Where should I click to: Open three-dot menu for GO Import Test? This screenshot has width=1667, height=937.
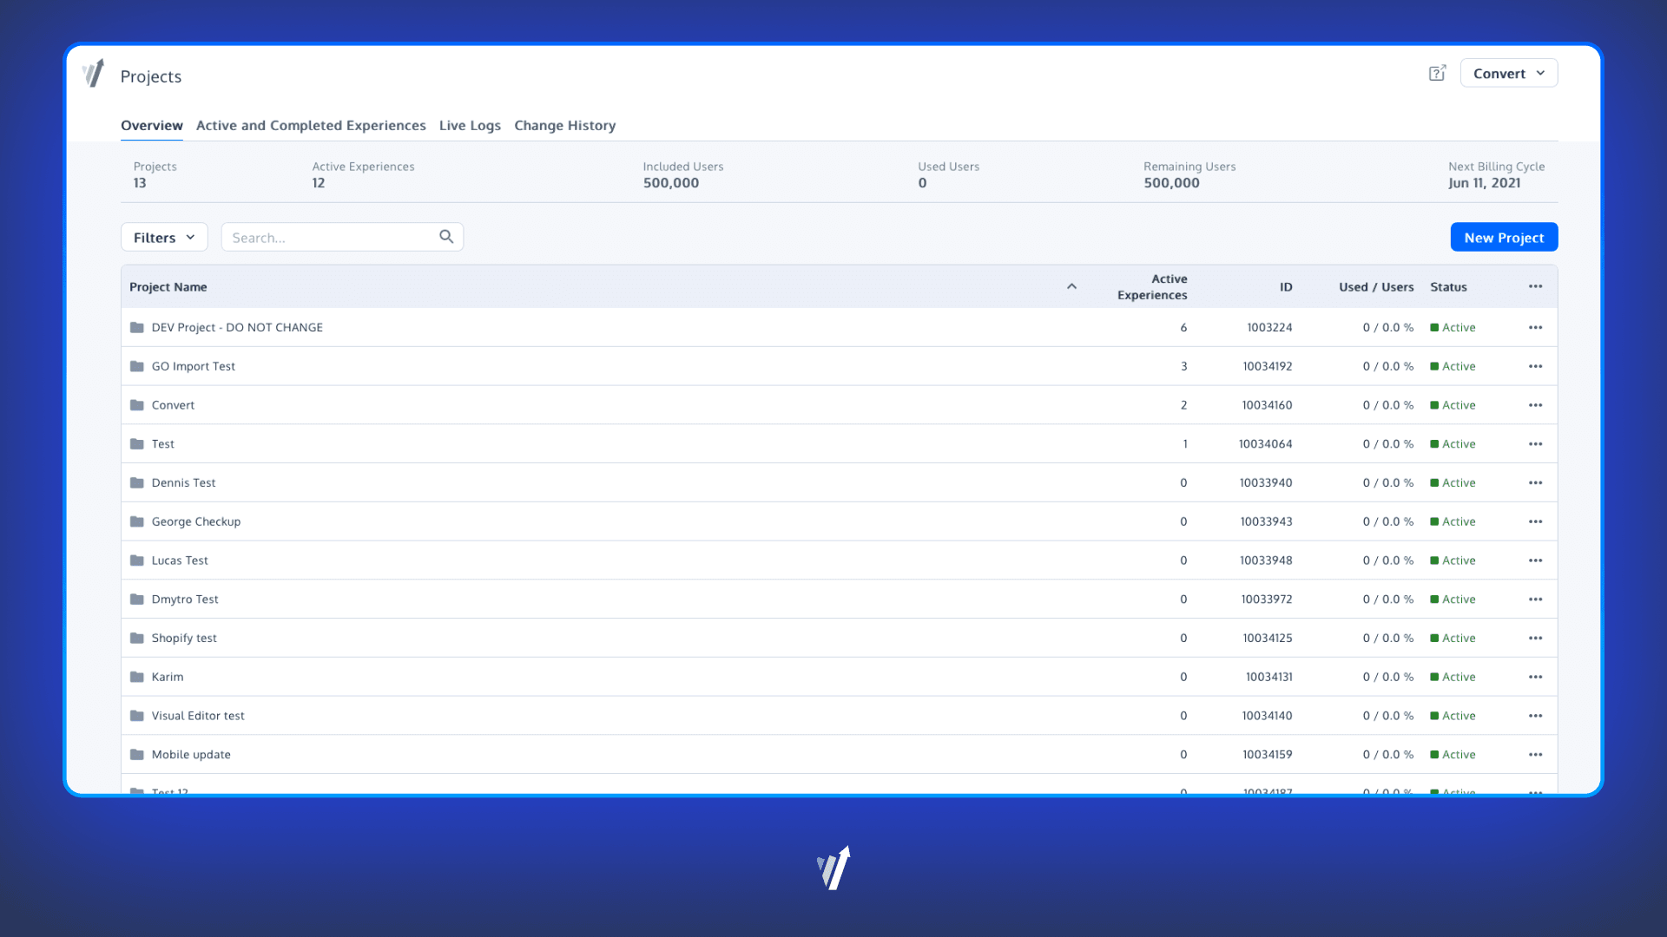pyautogui.click(x=1535, y=367)
